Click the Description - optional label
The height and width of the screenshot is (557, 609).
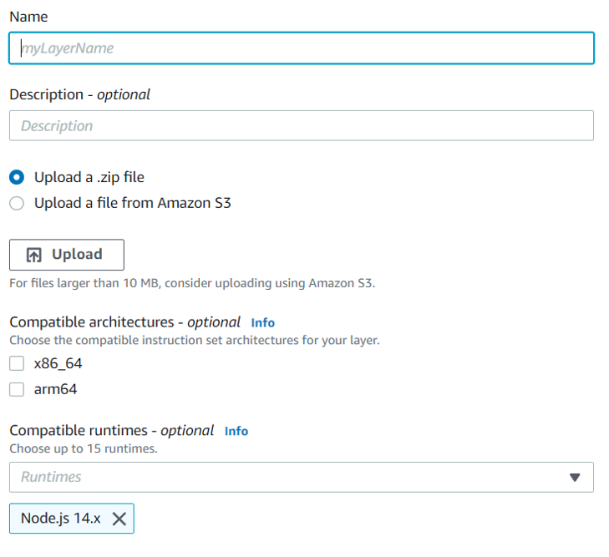click(79, 94)
